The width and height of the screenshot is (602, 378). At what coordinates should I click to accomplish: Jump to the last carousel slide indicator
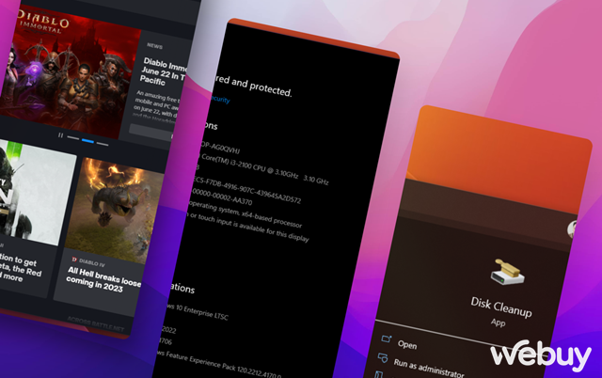click(x=101, y=143)
